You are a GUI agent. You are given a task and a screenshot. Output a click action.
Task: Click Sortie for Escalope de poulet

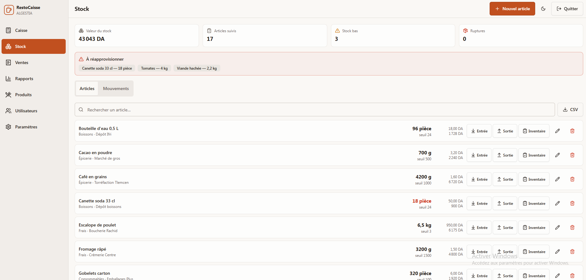(x=505, y=227)
